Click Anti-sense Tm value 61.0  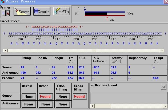tap(71, 73)
